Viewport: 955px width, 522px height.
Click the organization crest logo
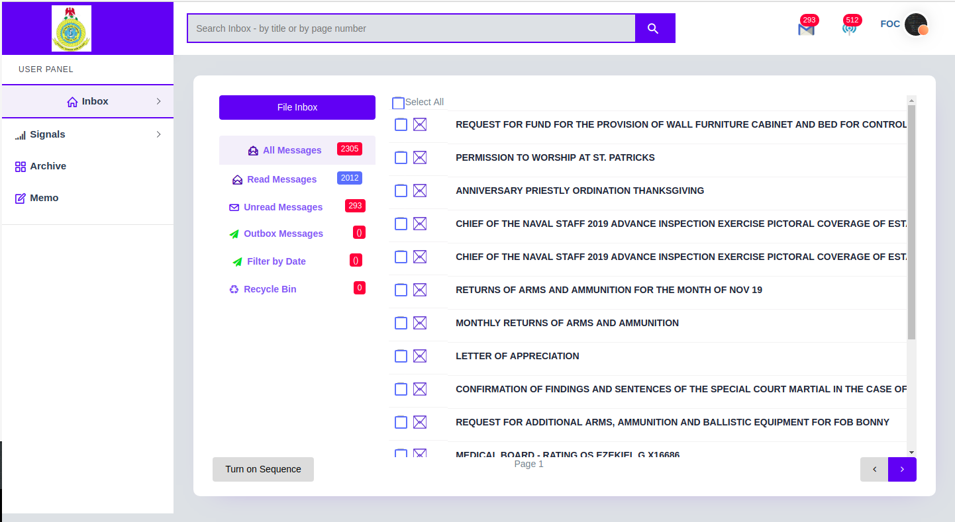[x=72, y=28]
